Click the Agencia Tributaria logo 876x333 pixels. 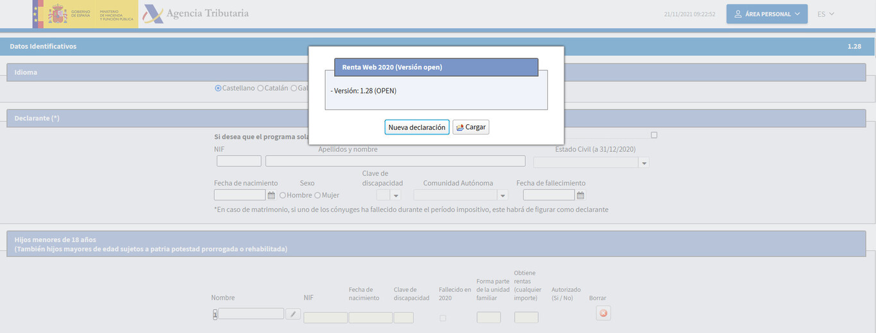coord(196,14)
